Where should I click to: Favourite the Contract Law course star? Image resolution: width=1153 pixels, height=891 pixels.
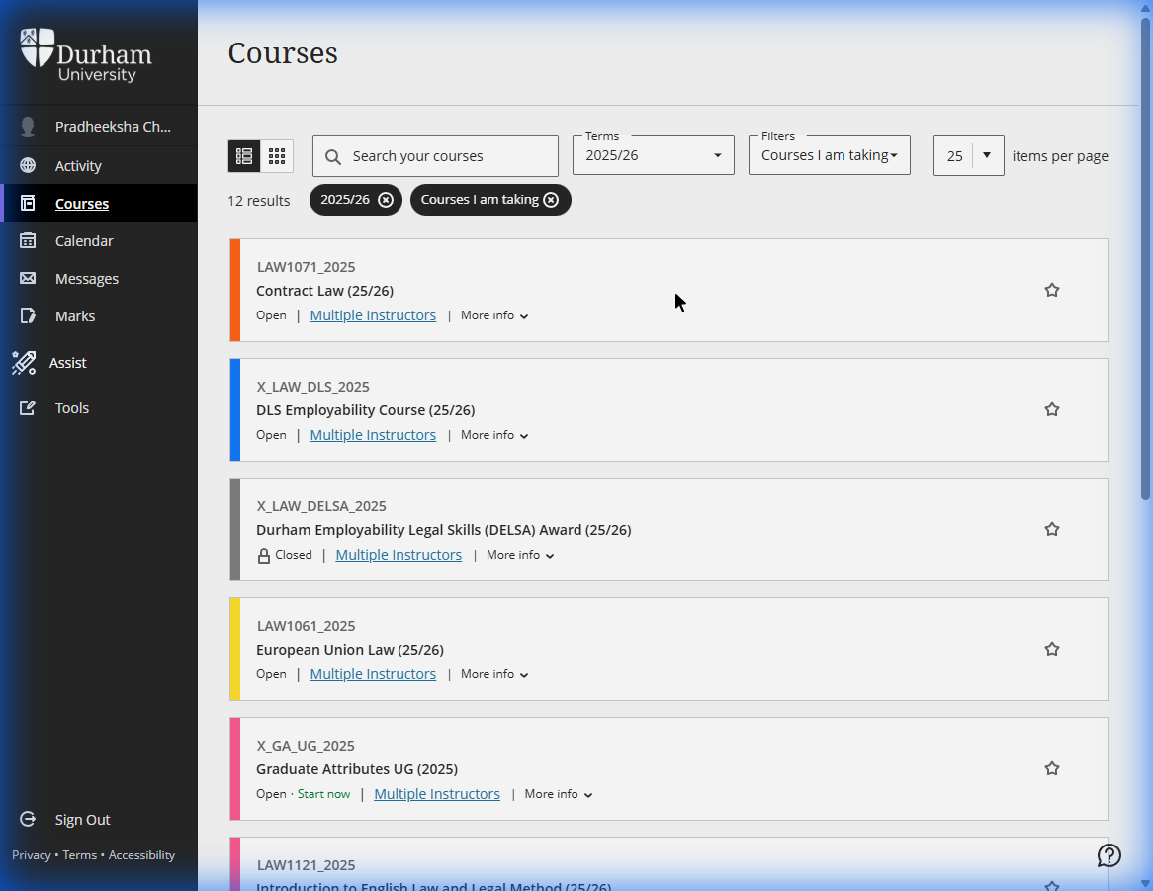click(x=1052, y=290)
